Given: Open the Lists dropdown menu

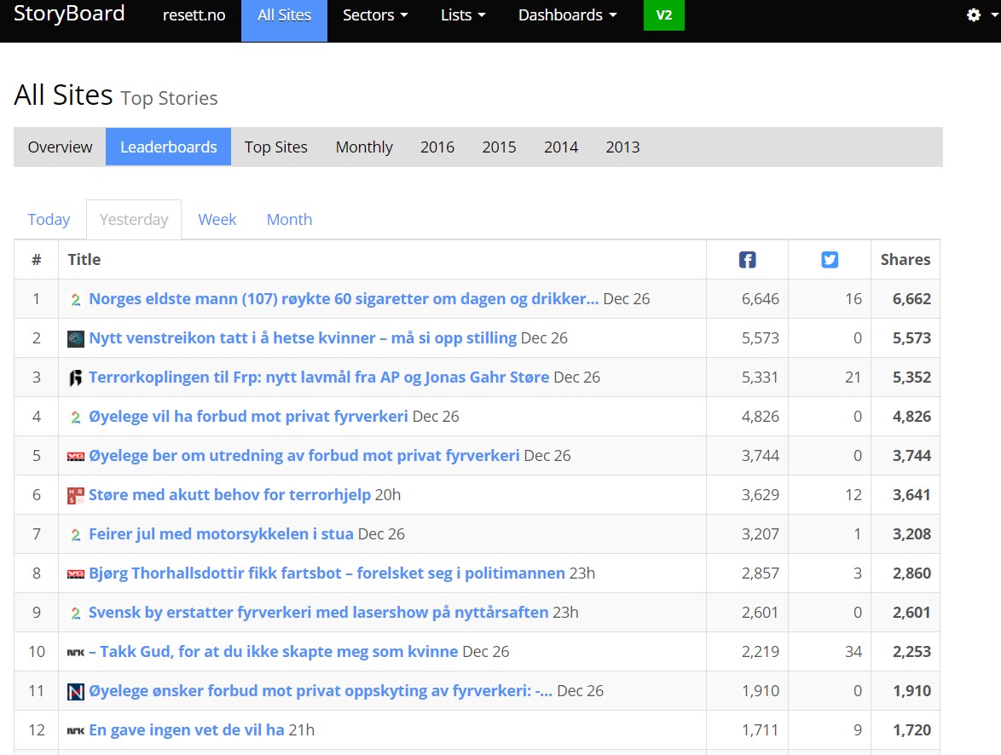Looking at the screenshot, I should coord(463,15).
